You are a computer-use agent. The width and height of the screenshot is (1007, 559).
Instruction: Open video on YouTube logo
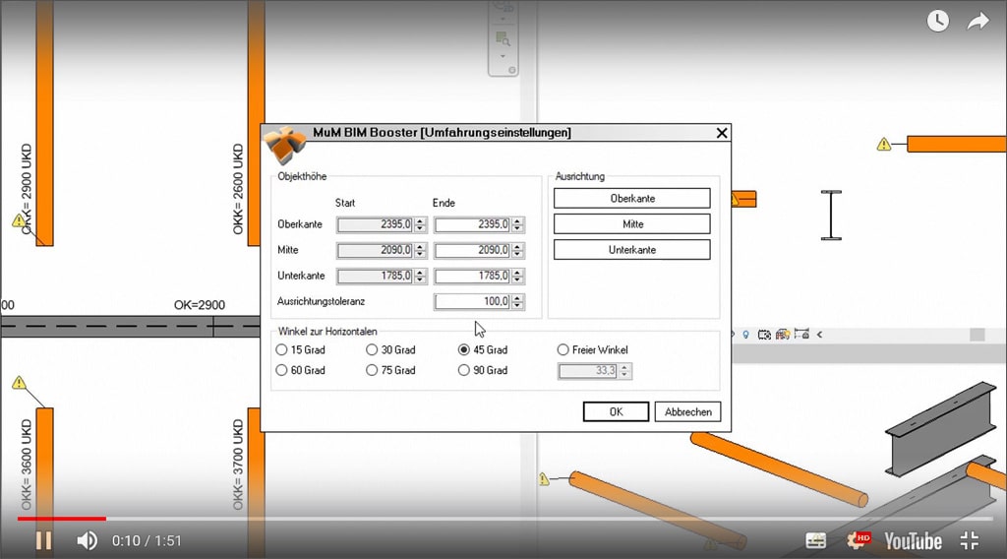click(913, 541)
